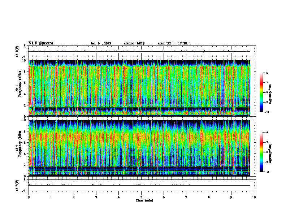Click the "ch.3(V)" waveform axis label

click(x=17, y=185)
